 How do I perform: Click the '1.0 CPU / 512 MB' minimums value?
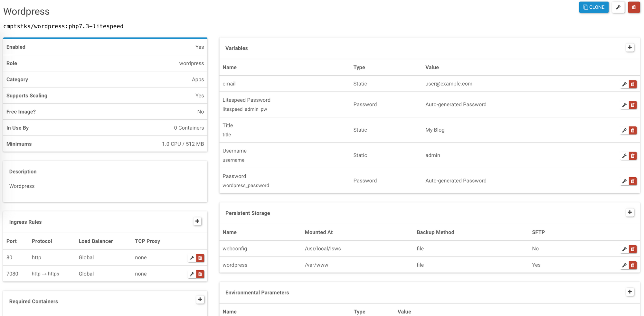(183, 144)
